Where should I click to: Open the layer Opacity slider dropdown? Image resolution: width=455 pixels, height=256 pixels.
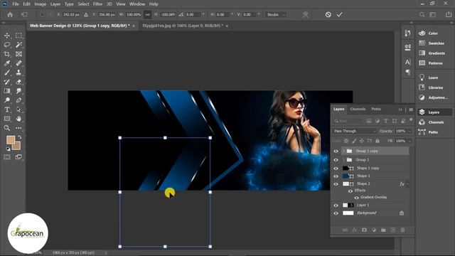(409, 131)
